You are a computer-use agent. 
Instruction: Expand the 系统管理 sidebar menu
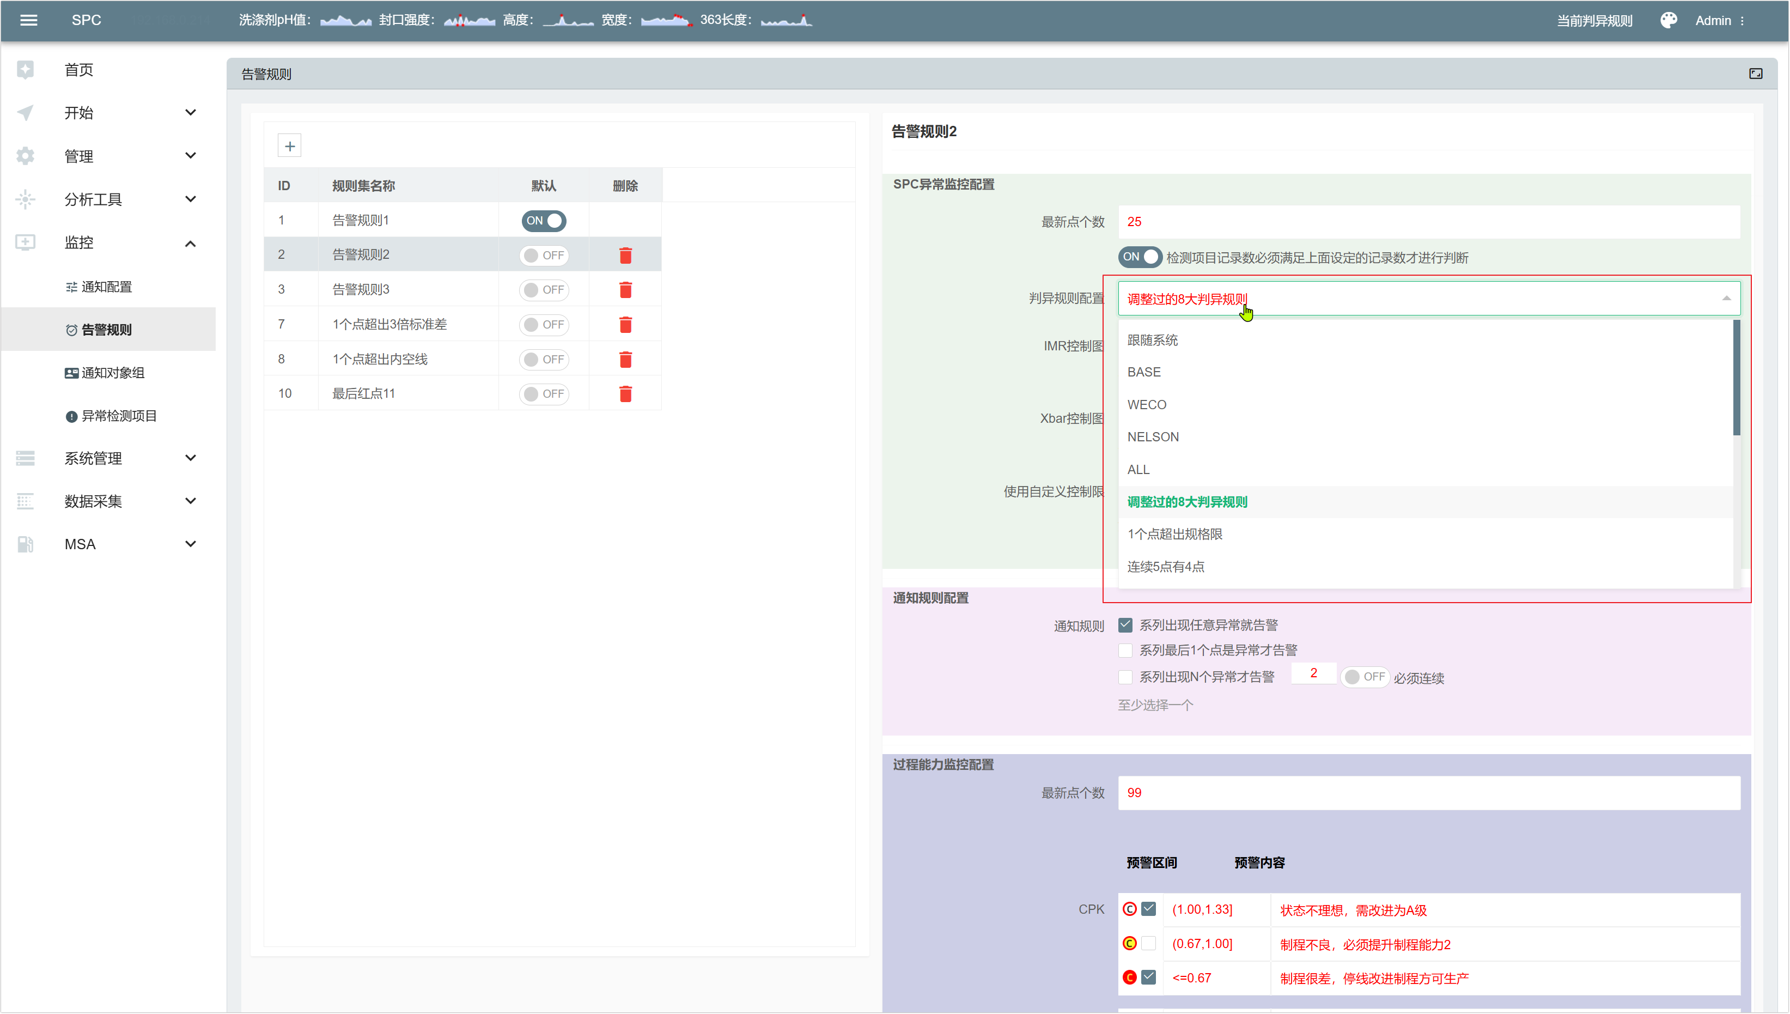190,458
